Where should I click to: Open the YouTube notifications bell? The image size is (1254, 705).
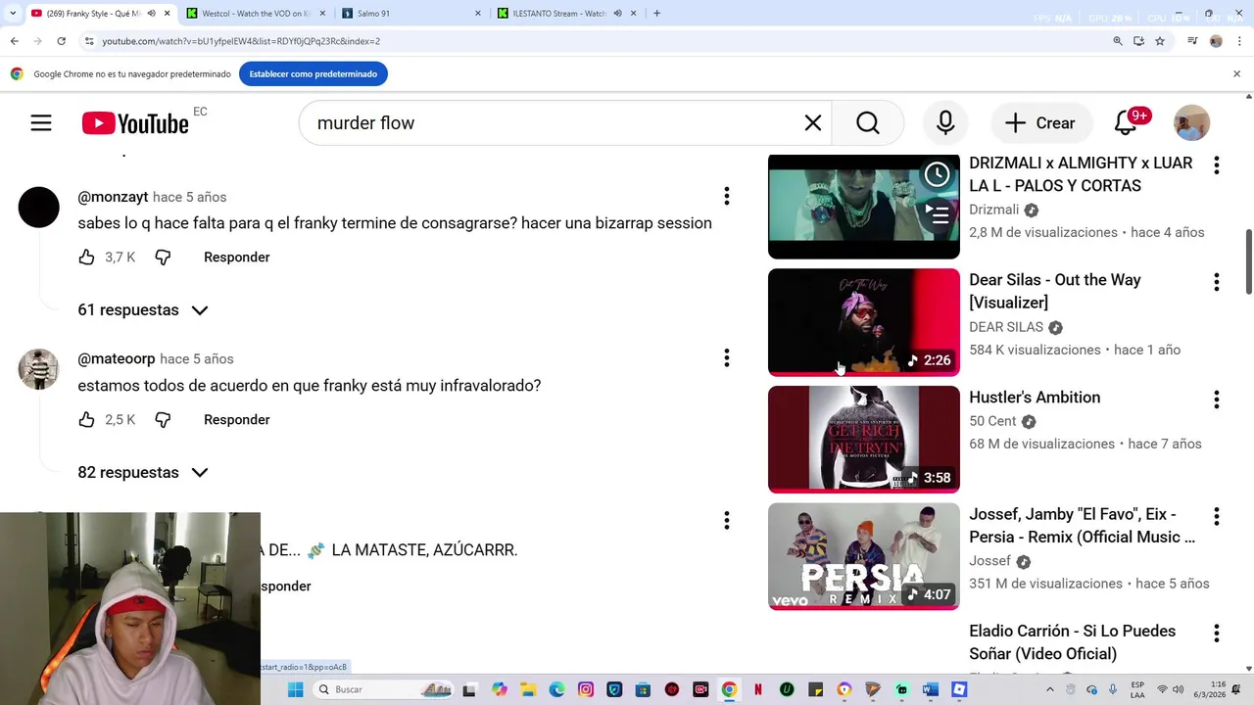[1126, 122]
